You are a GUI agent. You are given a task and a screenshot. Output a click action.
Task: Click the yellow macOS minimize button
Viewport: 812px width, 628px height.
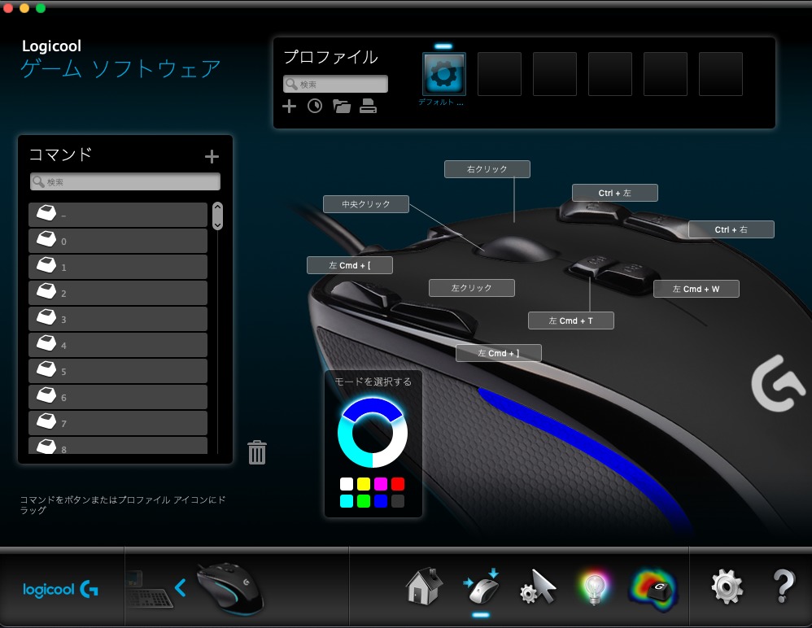pos(24,8)
